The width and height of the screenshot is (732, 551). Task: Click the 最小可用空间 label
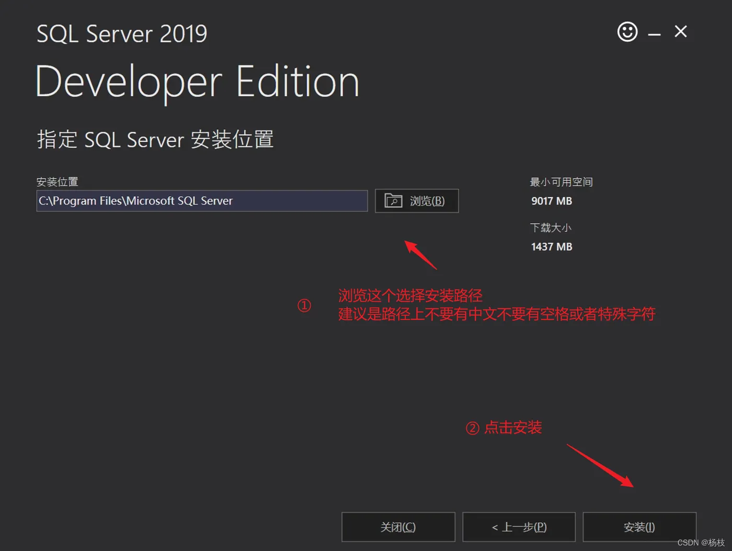pos(561,182)
